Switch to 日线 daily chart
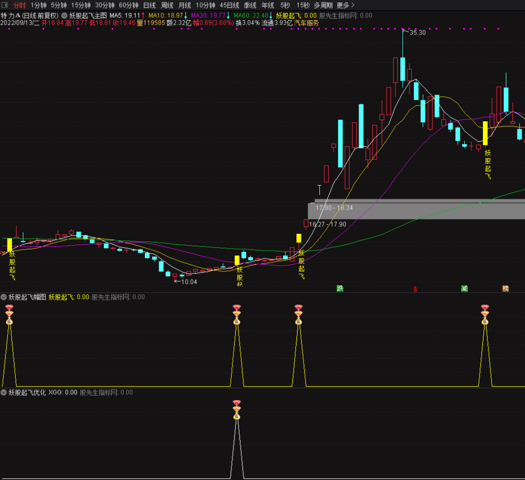The image size is (525, 480). (149, 5)
